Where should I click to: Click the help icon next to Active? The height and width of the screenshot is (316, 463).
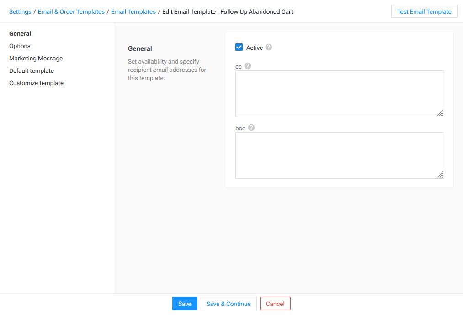tap(269, 47)
